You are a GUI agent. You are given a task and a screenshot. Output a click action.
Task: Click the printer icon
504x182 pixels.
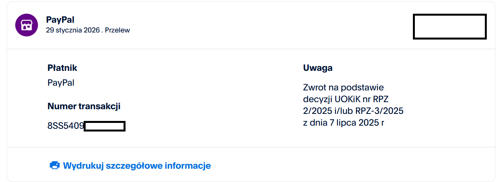tap(54, 165)
